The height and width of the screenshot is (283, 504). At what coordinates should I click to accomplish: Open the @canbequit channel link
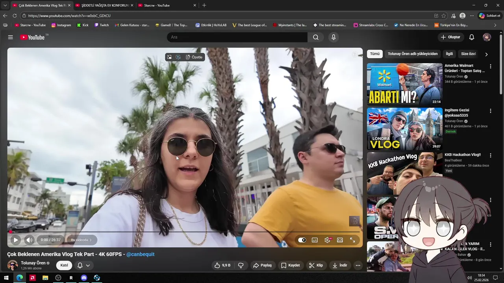[140, 254]
